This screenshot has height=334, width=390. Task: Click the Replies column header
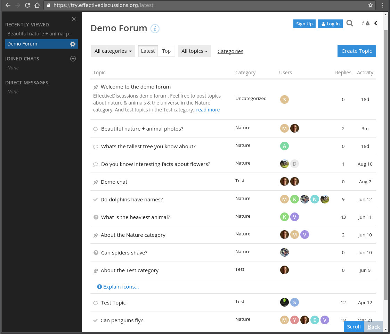343,73
